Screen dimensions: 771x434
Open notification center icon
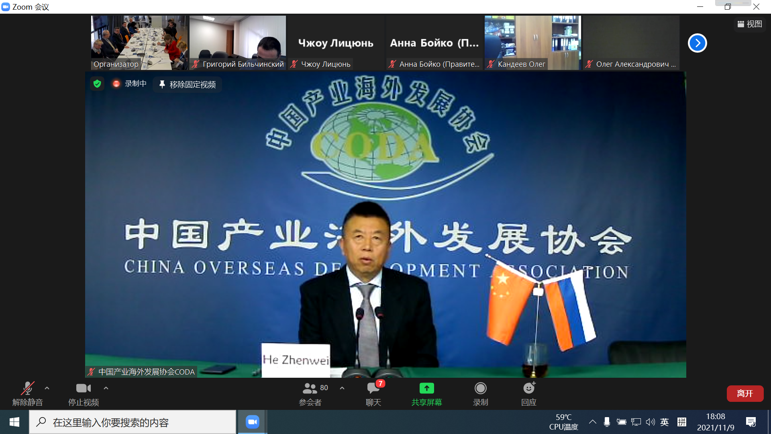click(751, 422)
